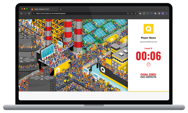Click the macOS green maximize button
This screenshot has height=113, width=188.
pyautogui.click(x=27, y=9)
